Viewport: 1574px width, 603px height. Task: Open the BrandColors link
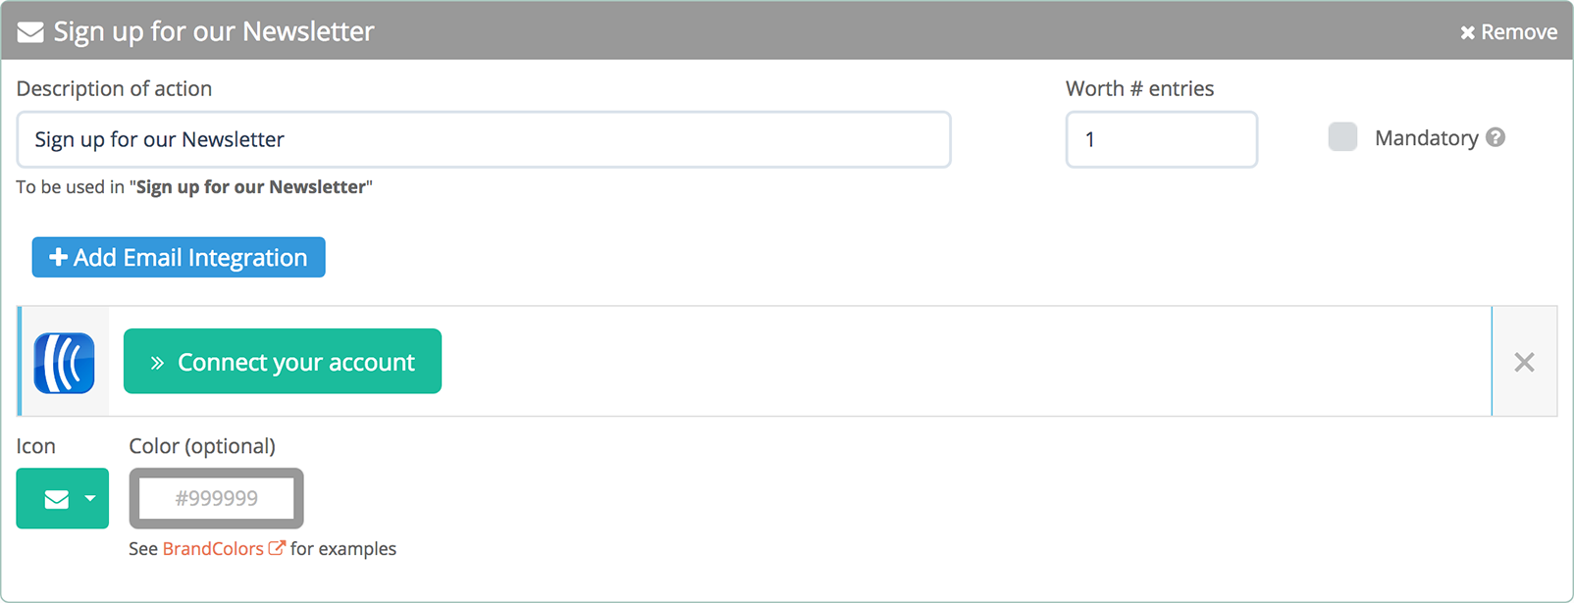click(213, 548)
